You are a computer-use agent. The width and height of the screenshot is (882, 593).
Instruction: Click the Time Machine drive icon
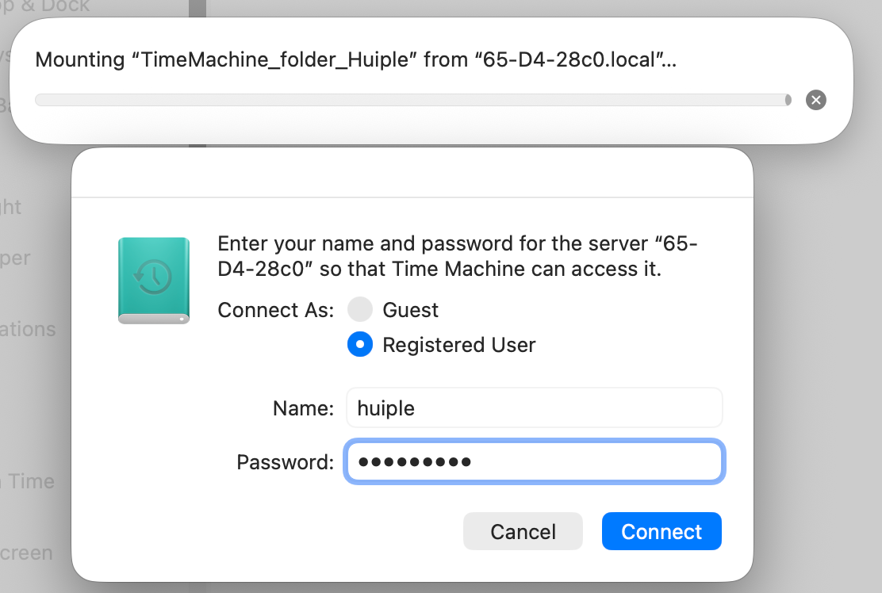[154, 281]
